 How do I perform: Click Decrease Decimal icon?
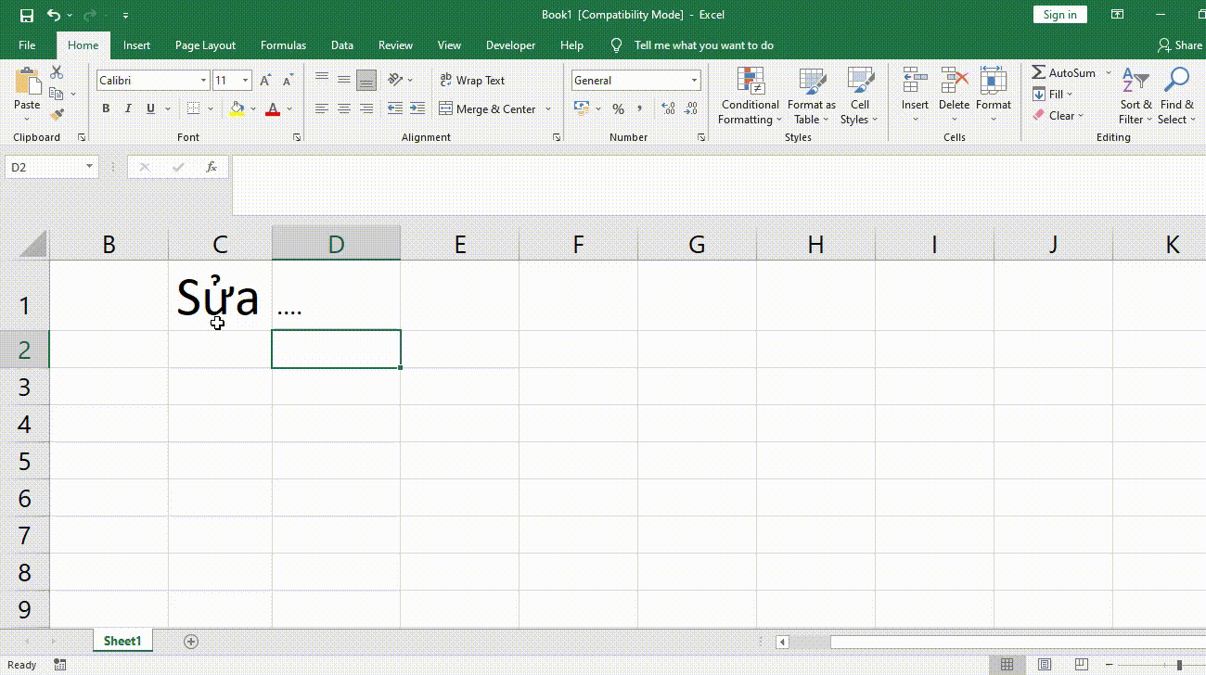[691, 108]
